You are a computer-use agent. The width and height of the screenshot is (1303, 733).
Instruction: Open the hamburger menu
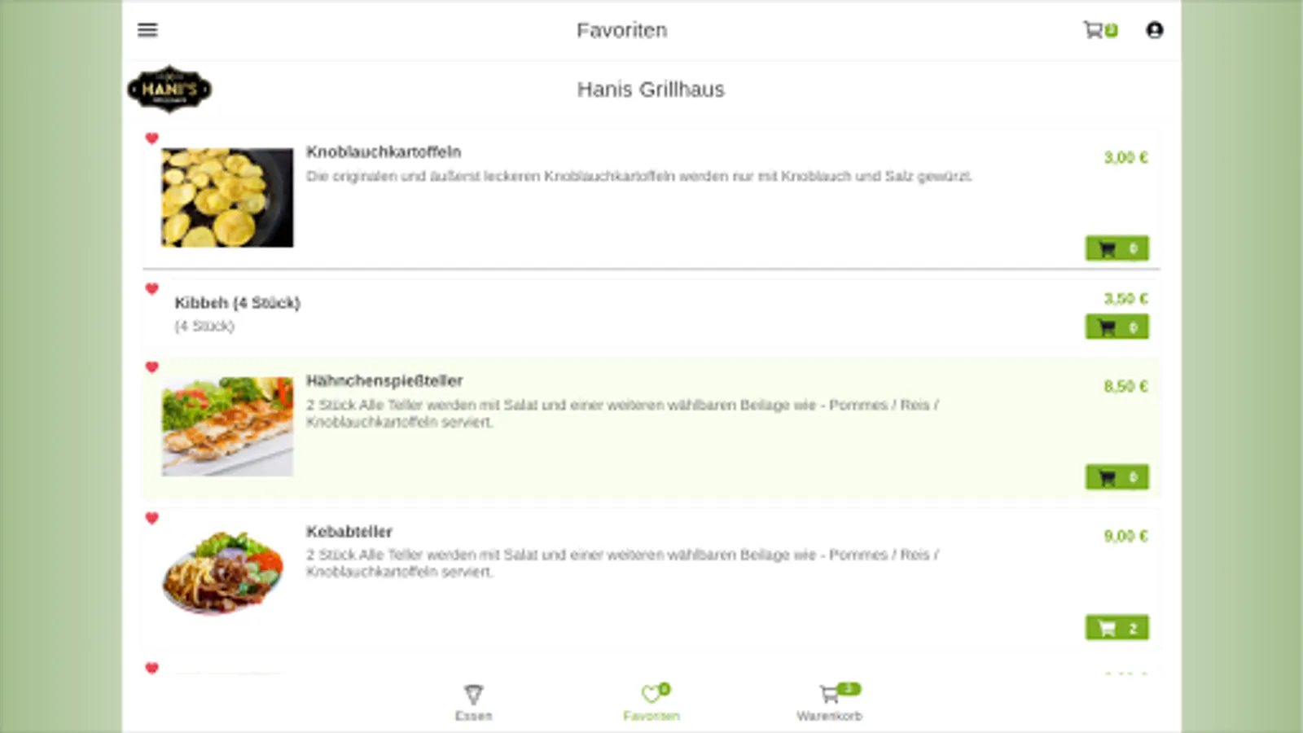pyautogui.click(x=147, y=30)
